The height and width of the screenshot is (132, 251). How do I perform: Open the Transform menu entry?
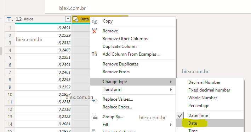click(x=133, y=89)
